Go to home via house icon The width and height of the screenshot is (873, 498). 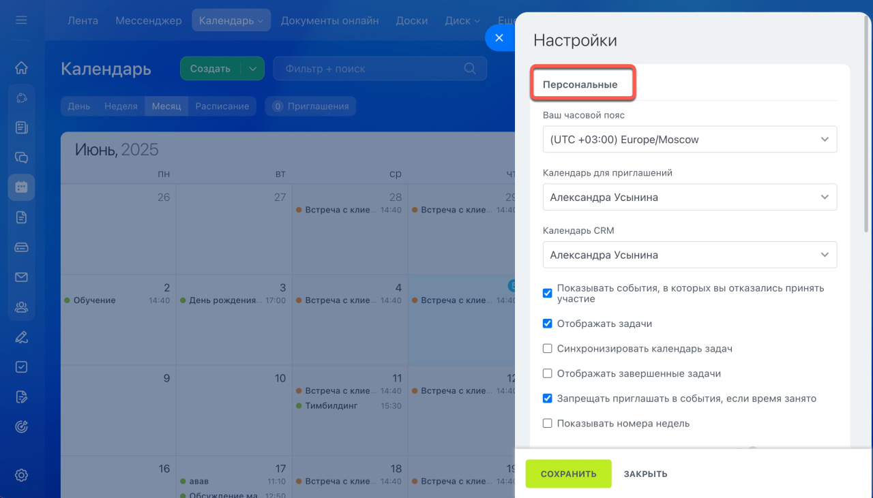pos(21,67)
